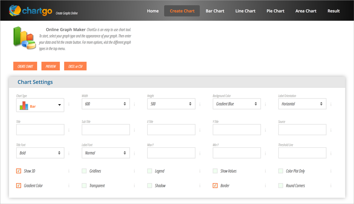The height and width of the screenshot is (204, 354).
Task: Click inside the X Title input field
Action: (x=171, y=130)
